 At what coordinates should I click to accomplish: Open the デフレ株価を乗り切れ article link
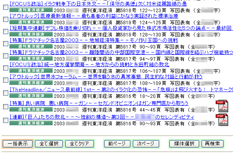pyautogui.click(x=120, y=28)
